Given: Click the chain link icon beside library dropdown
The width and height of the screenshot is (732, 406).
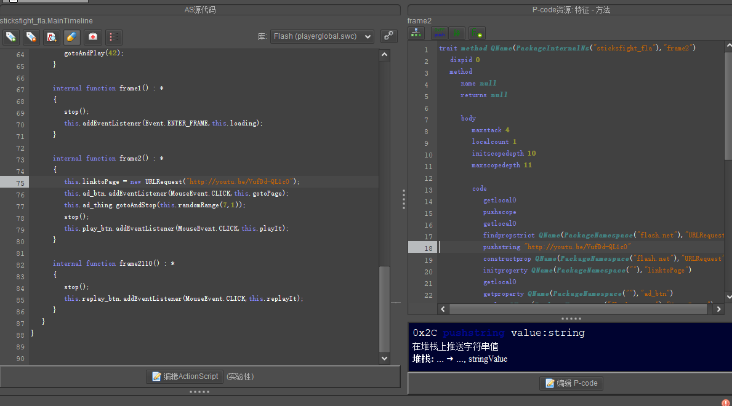Looking at the screenshot, I should [x=388, y=36].
